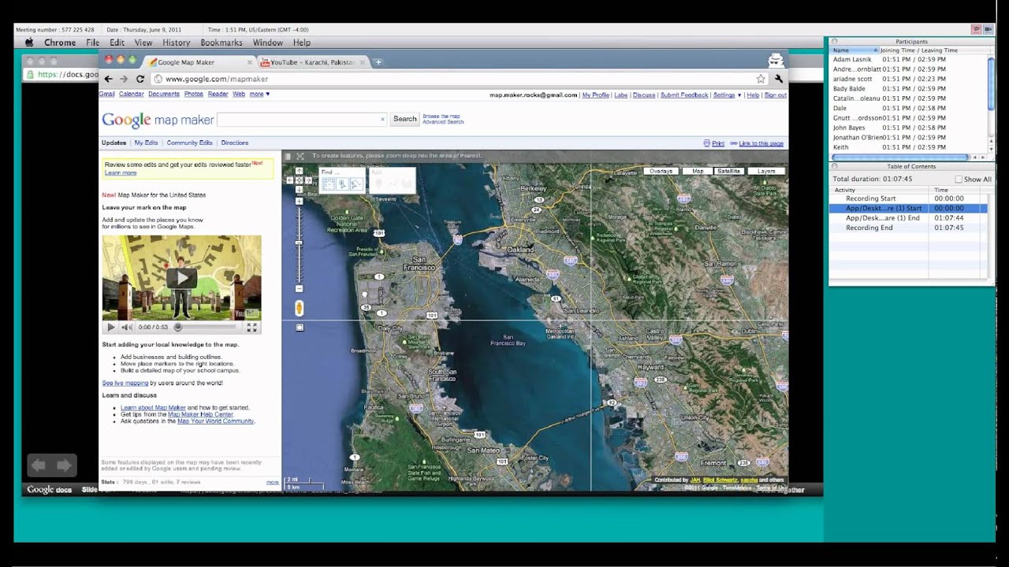Select the first Find tool icon
The height and width of the screenshot is (567, 1009).
[329, 184]
